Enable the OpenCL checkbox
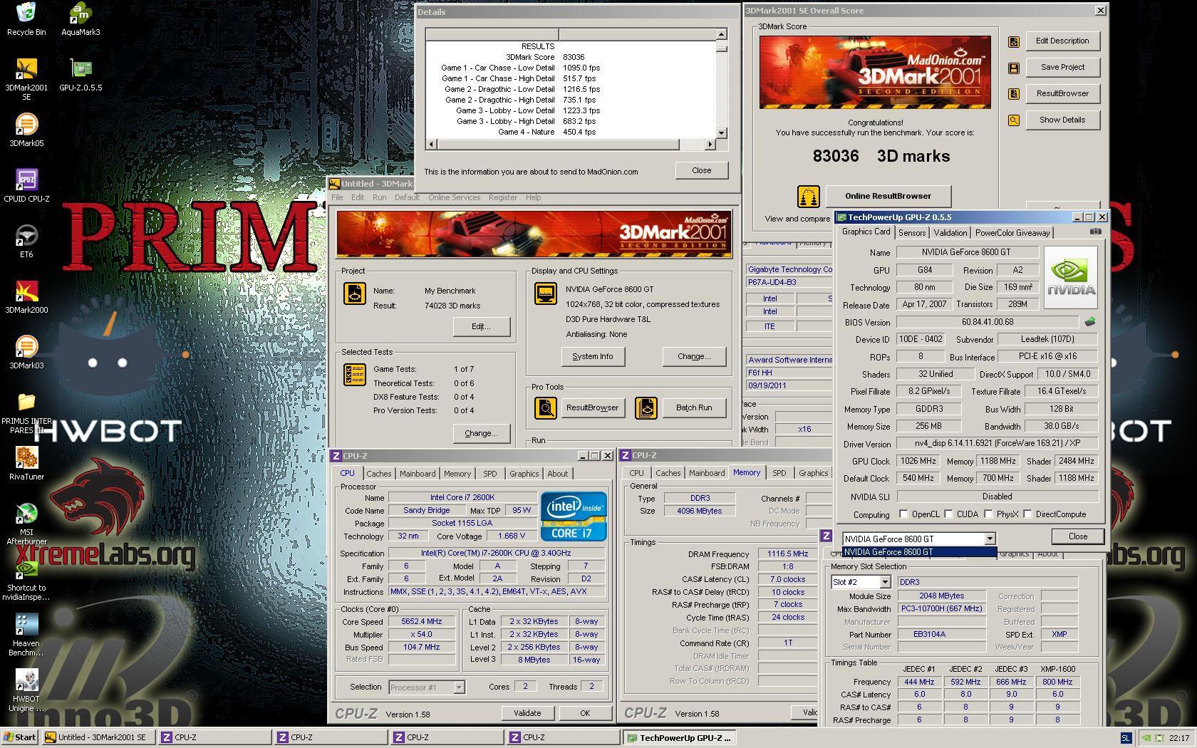The height and width of the screenshot is (748, 1197). pos(903,514)
